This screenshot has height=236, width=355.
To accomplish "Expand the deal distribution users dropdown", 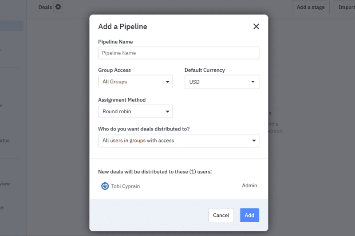I will tap(178, 141).
